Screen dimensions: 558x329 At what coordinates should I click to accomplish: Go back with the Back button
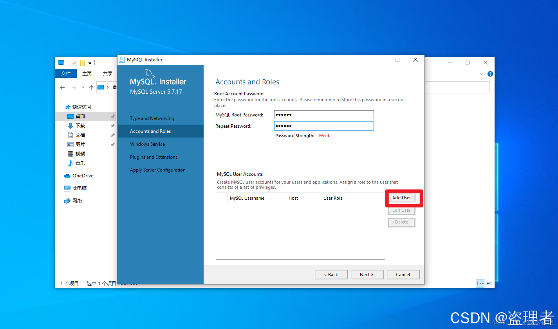tap(331, 275)
